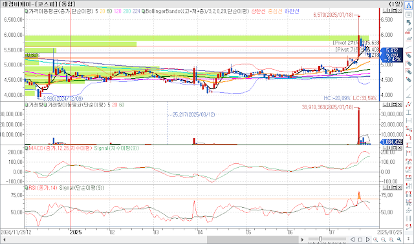
Task: Close the price chart panel with X
Action: click(x=400, y=10)
